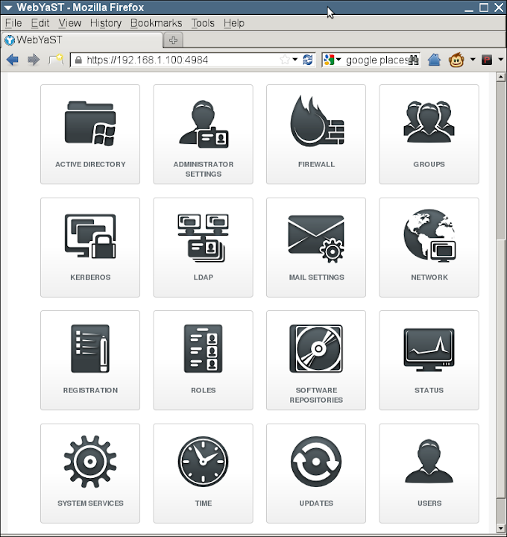Open the View menu
This screenshot has width=507, height=537.
70,23
